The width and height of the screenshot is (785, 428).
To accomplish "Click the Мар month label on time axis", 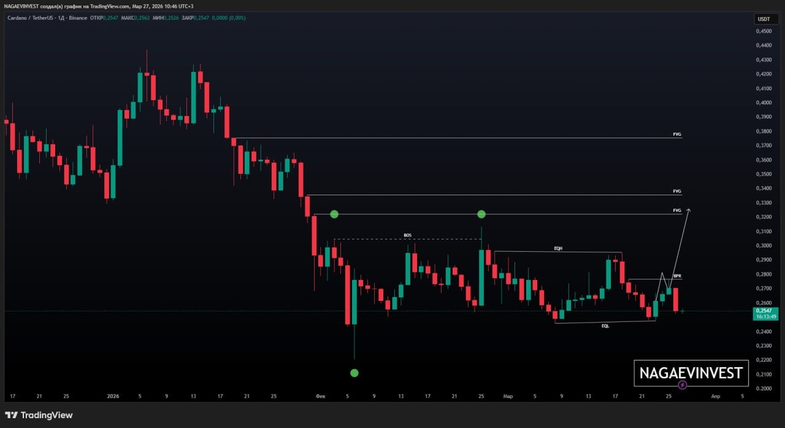I will [x=508, y=397].
